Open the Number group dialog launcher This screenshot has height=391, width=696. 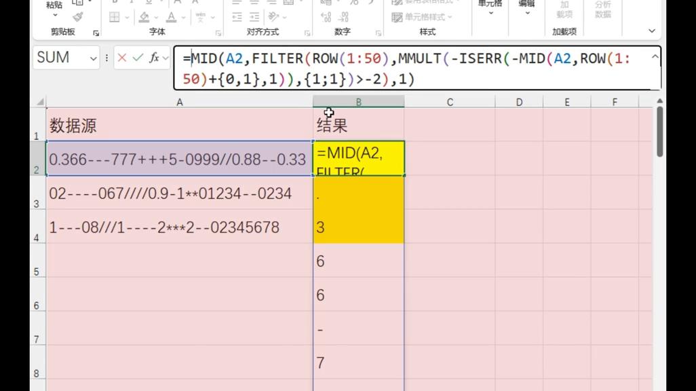[378, 33]
